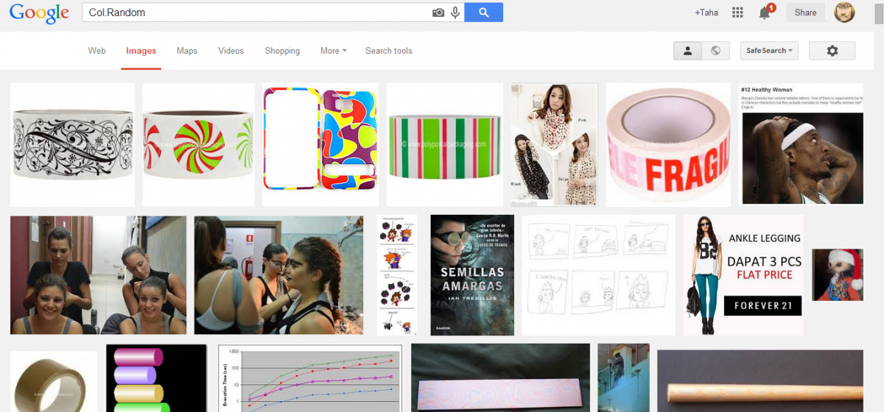Image resolution: width=884 pixels, height=412 pixels.
Task: Switch to global results globe icon
Action: (715, 51)
